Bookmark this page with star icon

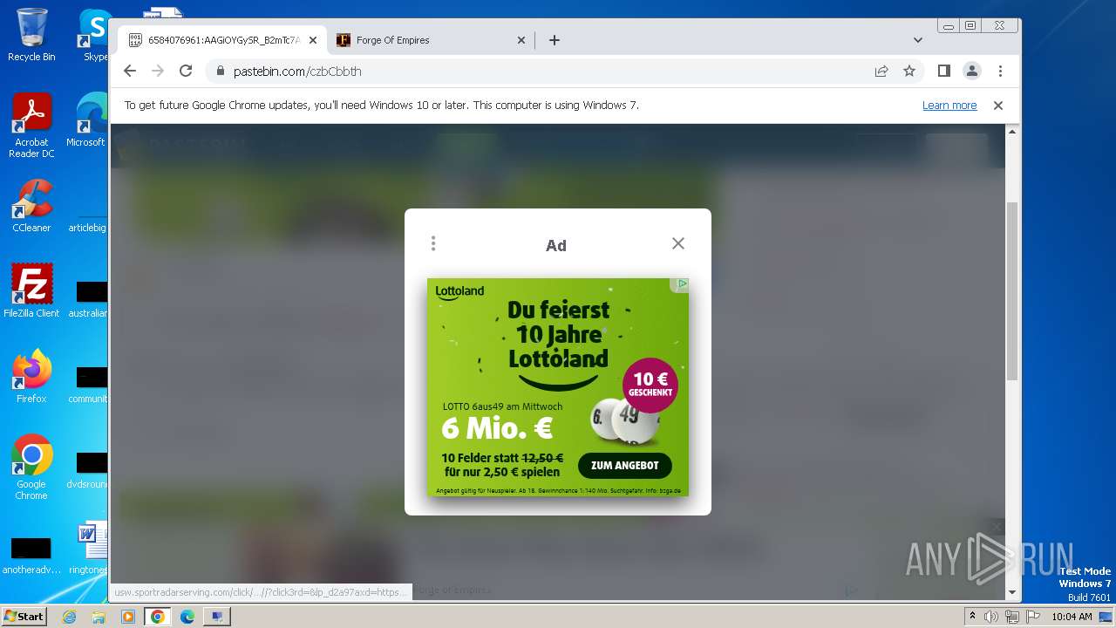click(x=909, y=71)
